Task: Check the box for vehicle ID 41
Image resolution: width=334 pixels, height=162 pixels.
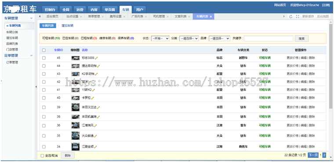Action: [44, 90]
